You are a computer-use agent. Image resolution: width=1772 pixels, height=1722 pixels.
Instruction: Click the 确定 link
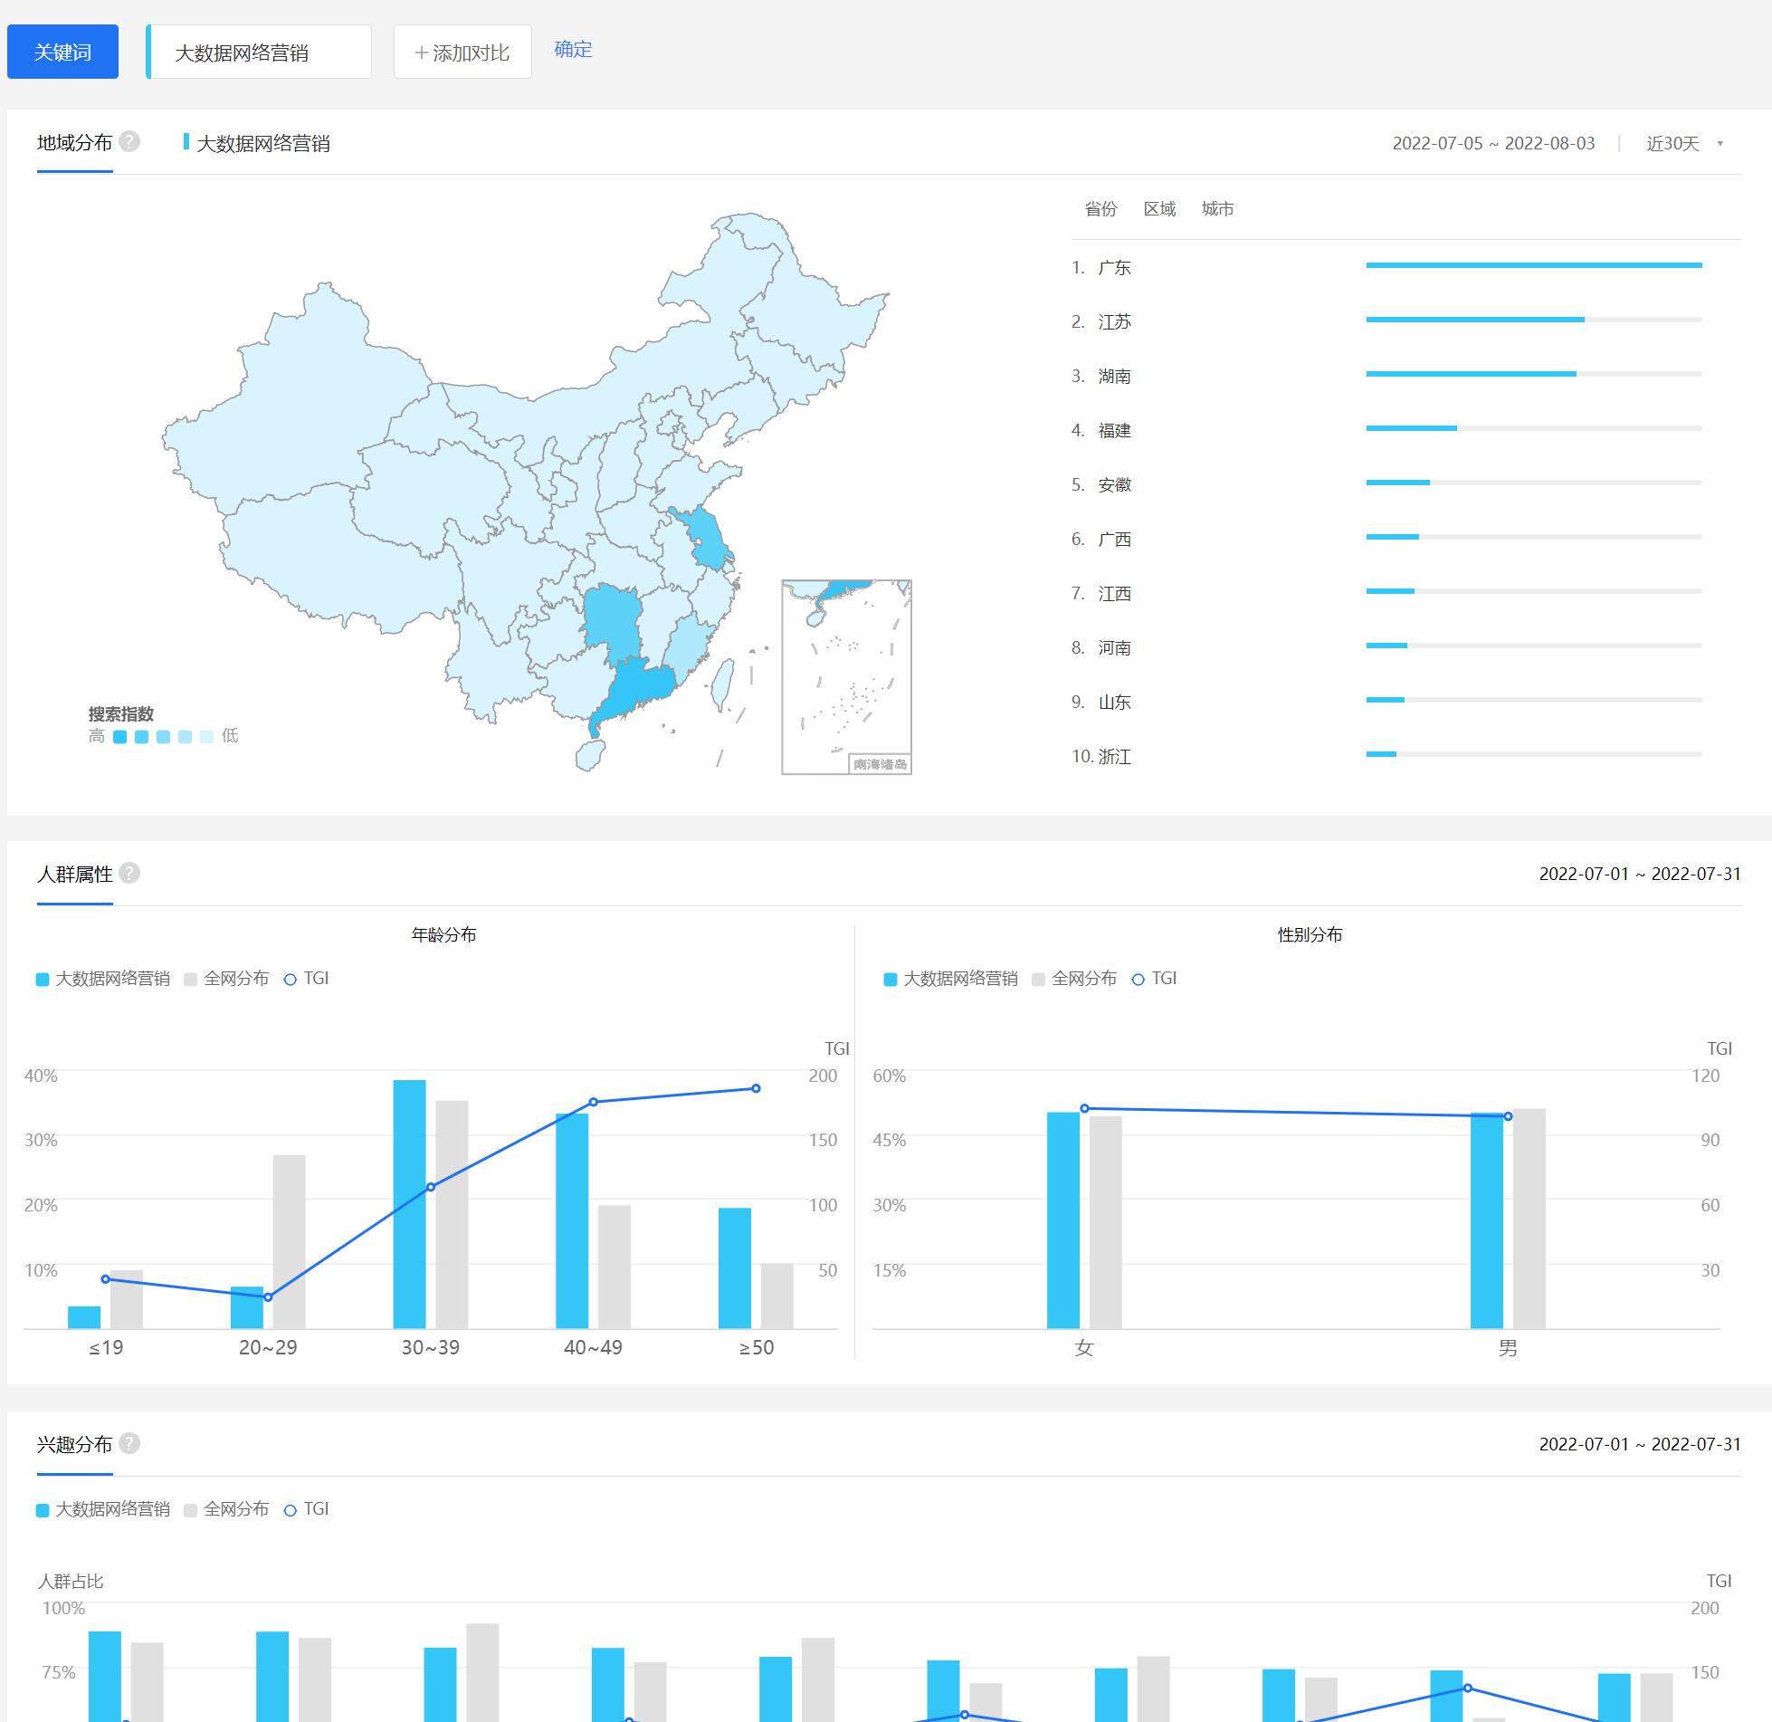point(573,49)
